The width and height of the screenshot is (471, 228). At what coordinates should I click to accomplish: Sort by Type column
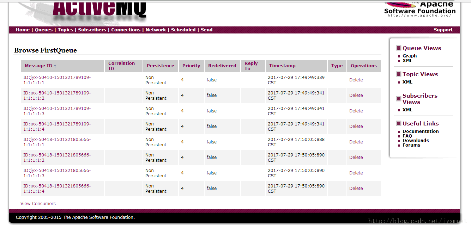coord(337,66)
